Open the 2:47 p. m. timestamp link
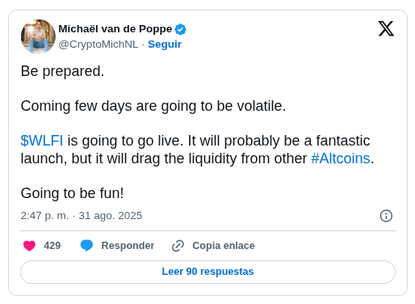 point(82,216)
